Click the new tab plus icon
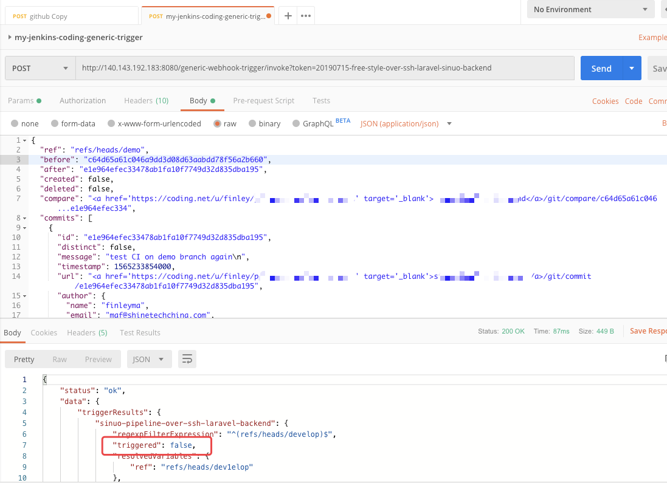 coord(288,16)
